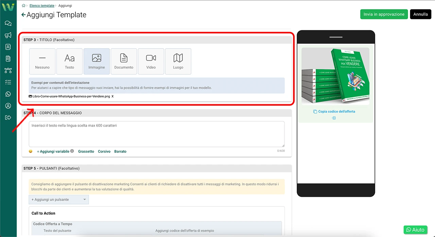Click the 0/600 character counter

(x=281, y=151)
